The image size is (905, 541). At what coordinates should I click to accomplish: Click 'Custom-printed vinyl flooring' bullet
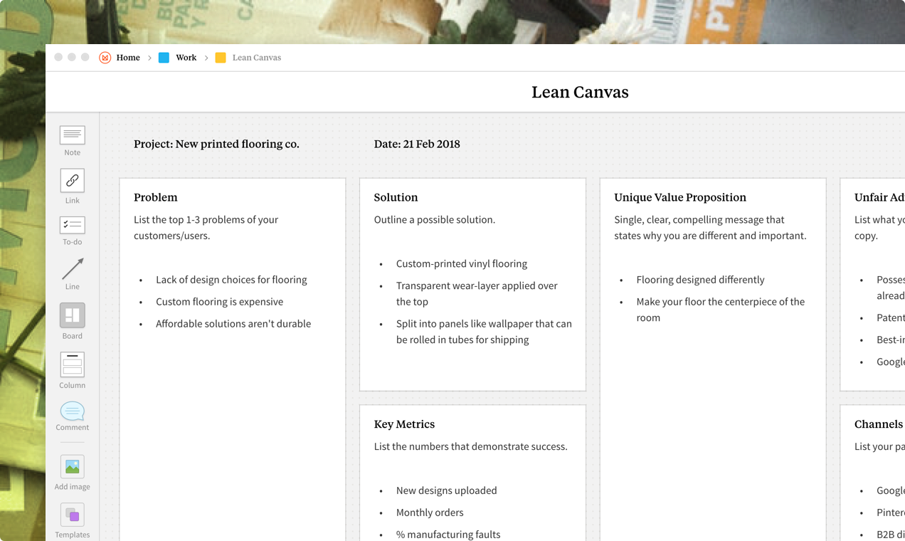462,263
